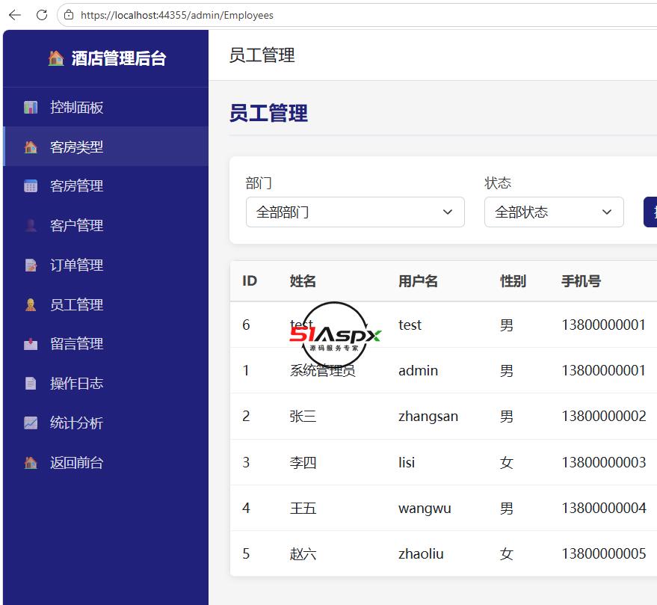Click phone number 13800000004
The height and width of the screenshot is (605, 657).
(604, 508)
